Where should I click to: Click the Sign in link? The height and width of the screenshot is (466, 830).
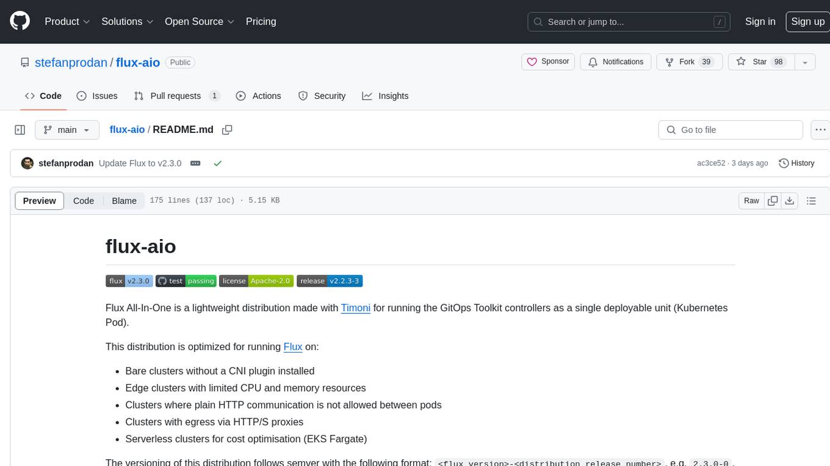(x=760, y=21)
